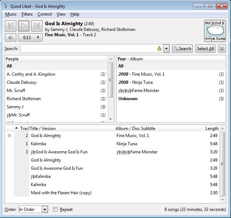Click the 2:50 length cell
This screenshot has height=218, width=231.
pos(214,192)
